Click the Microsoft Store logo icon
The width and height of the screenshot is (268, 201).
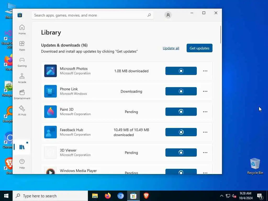coord(20,15)
